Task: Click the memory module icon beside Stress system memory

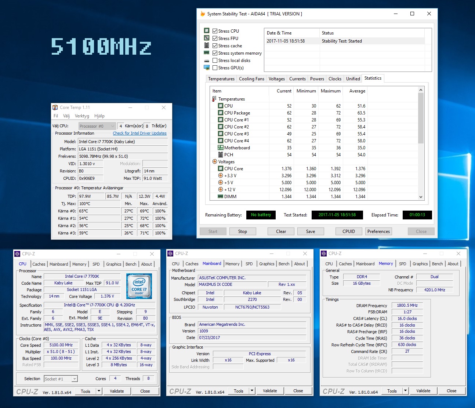Action: point(207,53)
